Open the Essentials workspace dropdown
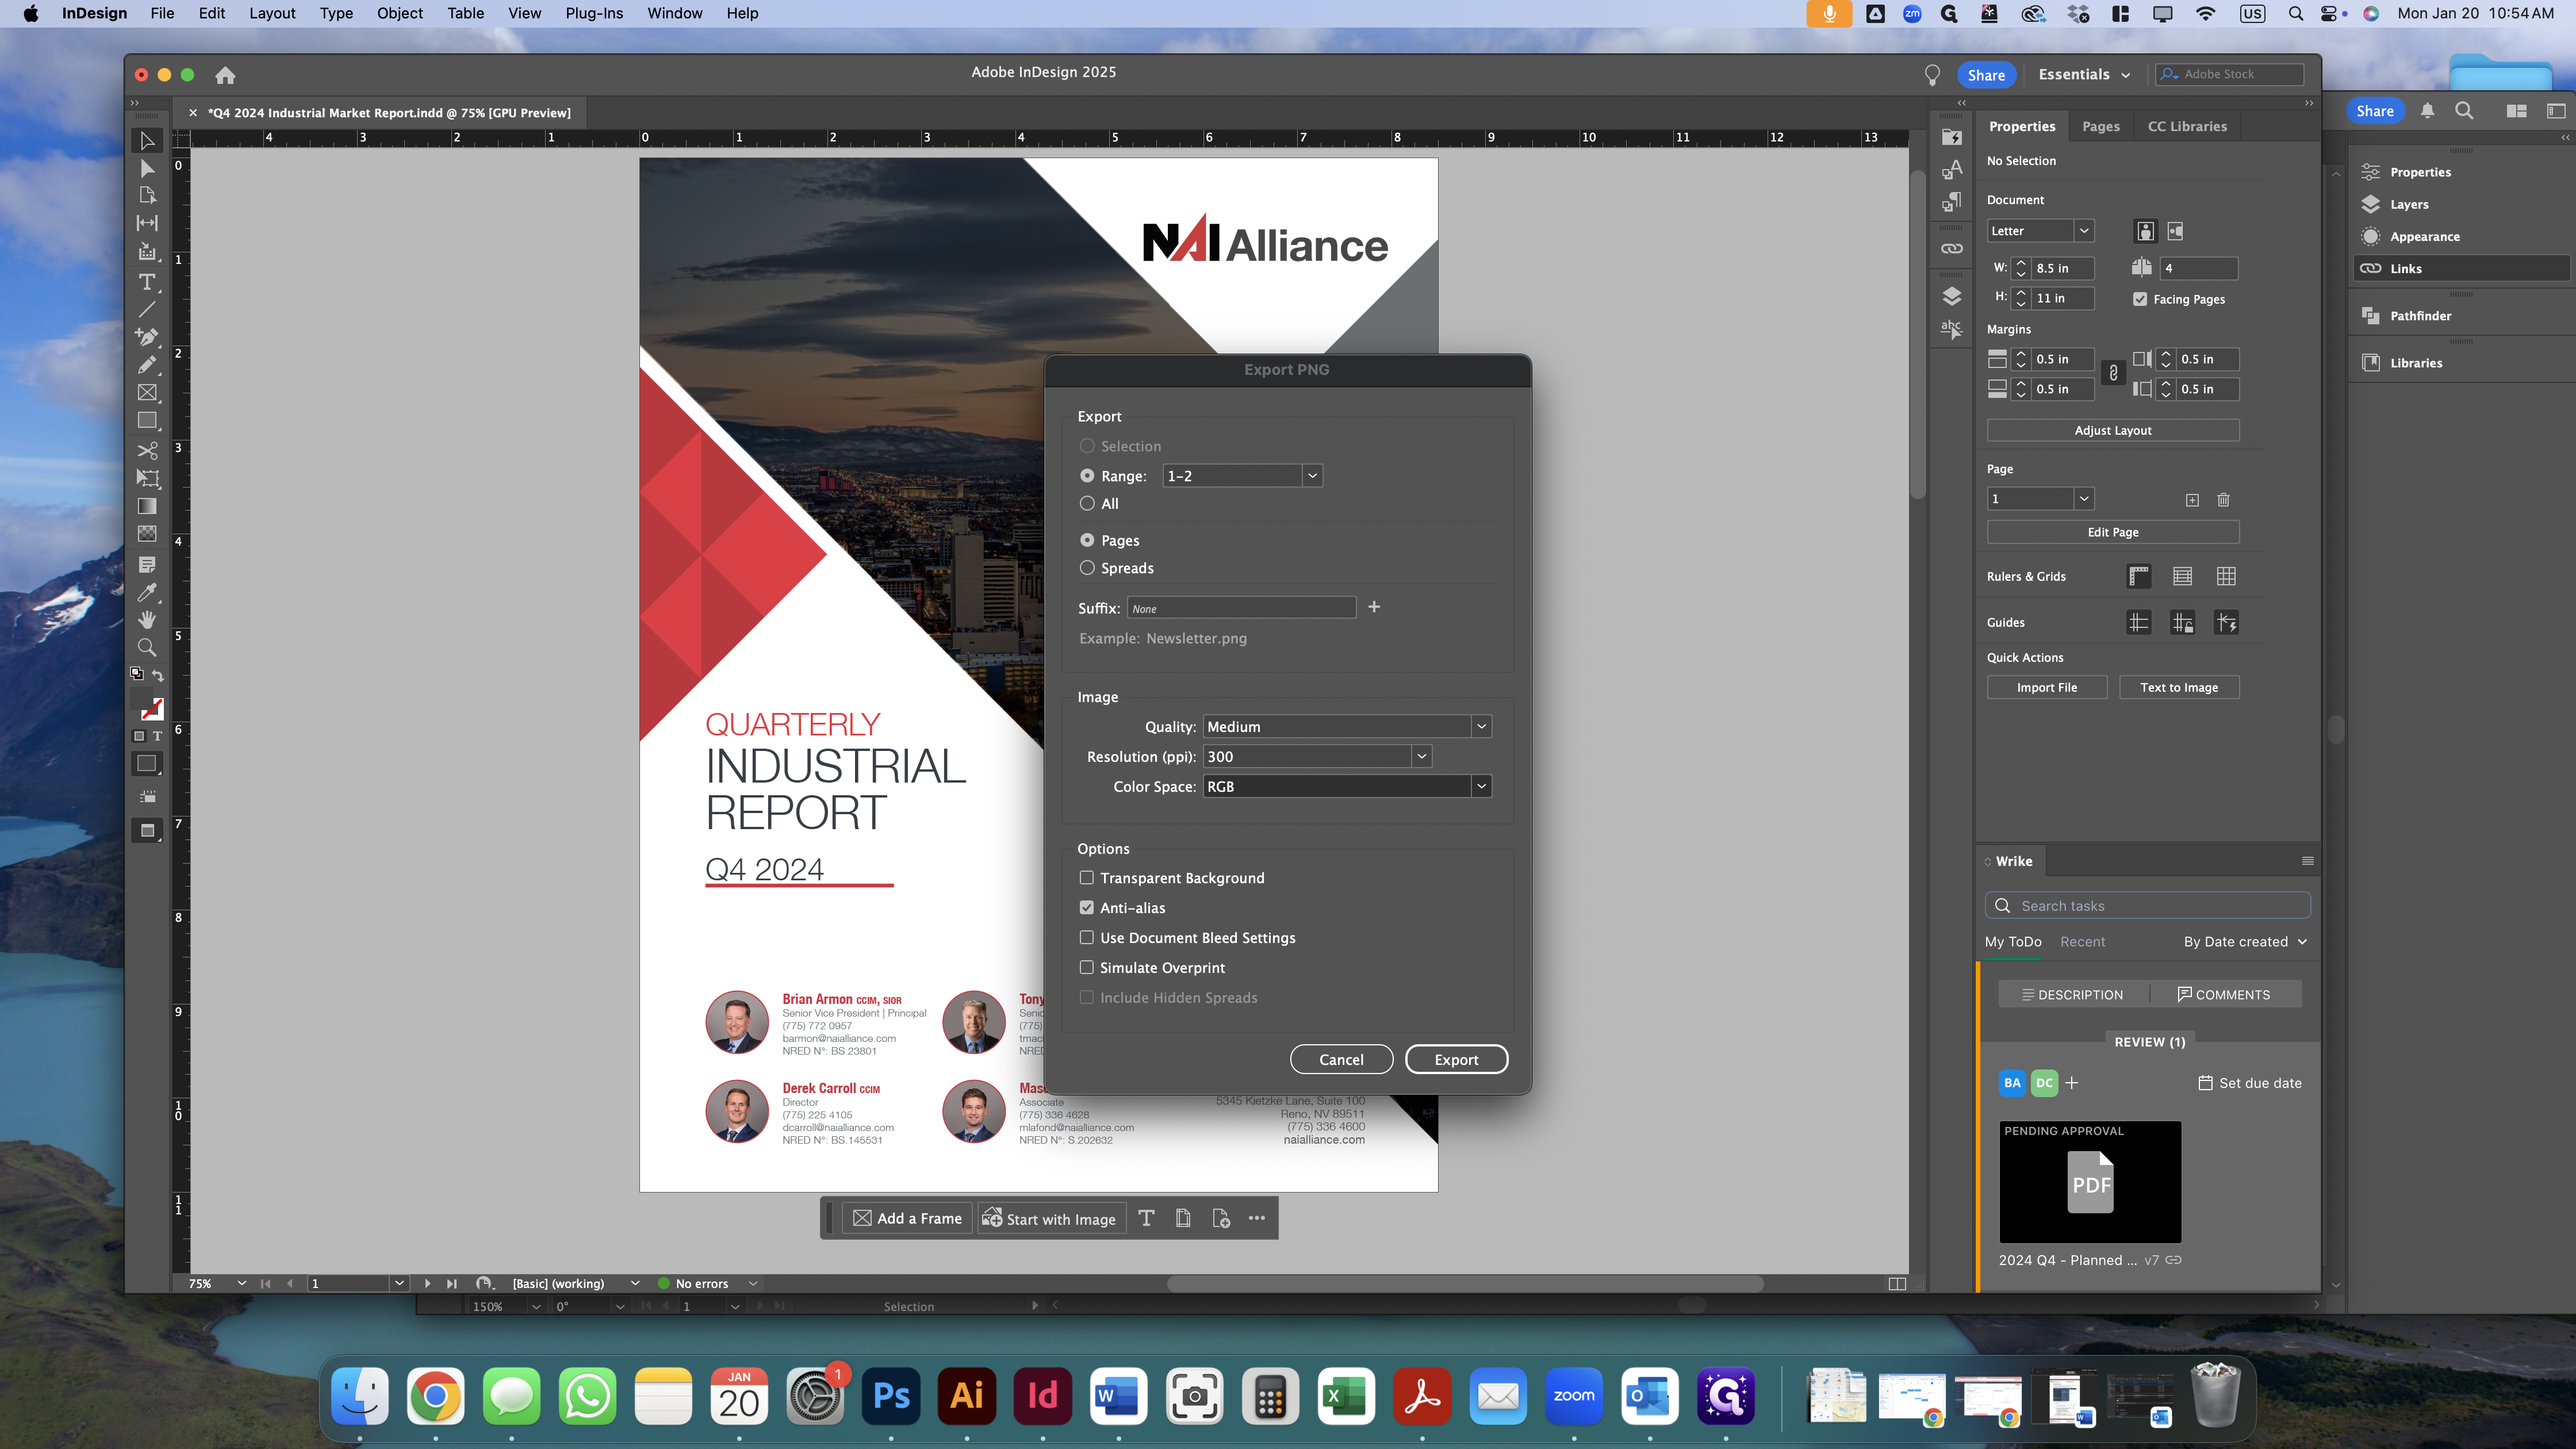2576x1449 pixels. (x=2084, y=75)
